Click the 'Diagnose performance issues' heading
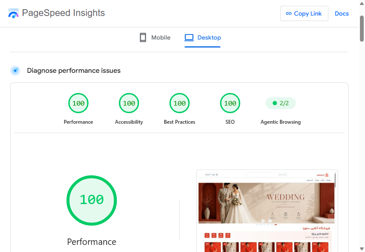Screen dimensions: 365x252 (x=74, y=71)
